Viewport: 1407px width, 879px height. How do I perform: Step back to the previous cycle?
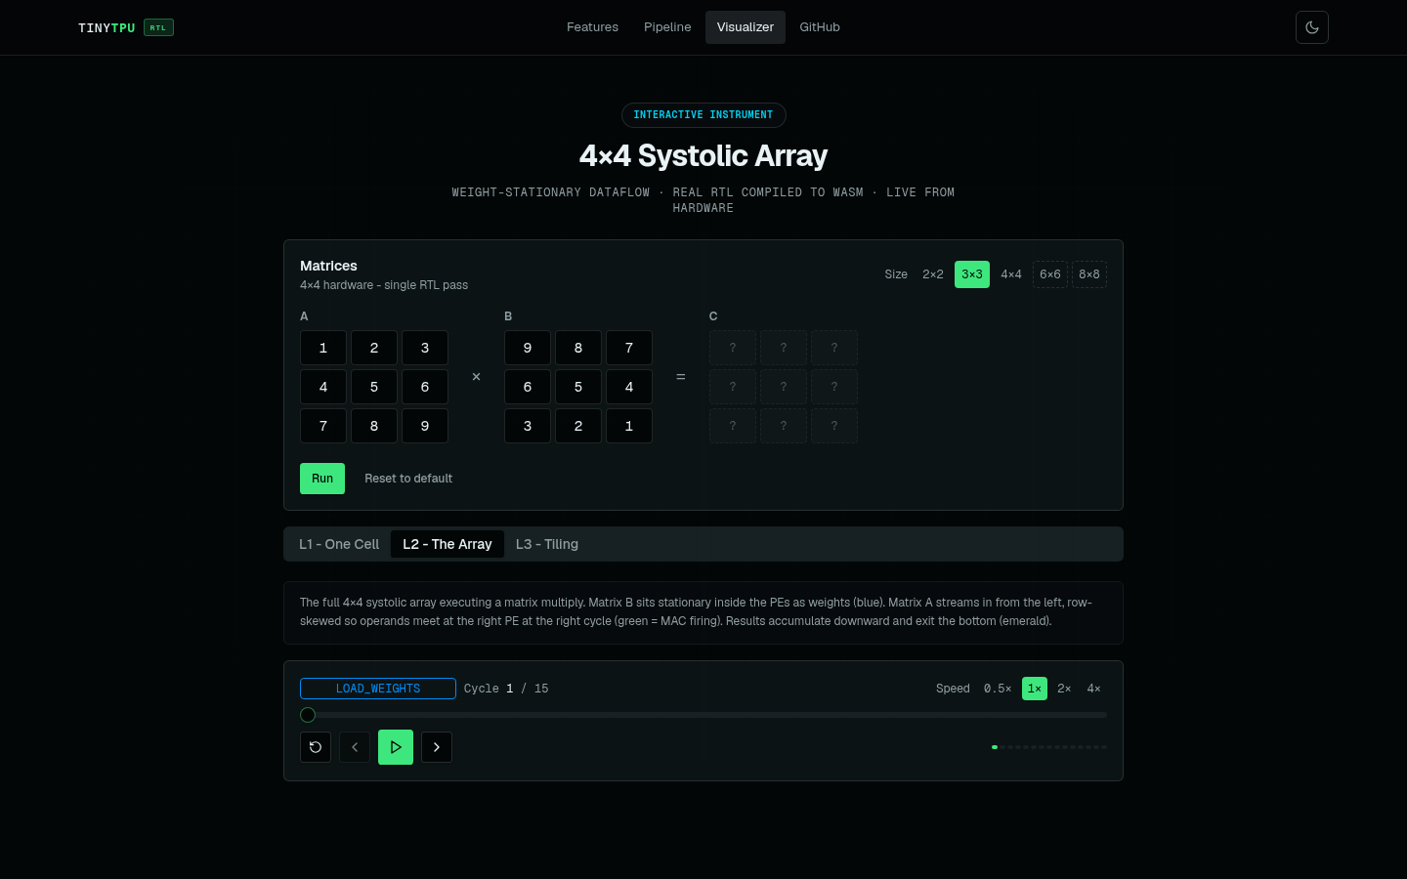tap(355, 747)
